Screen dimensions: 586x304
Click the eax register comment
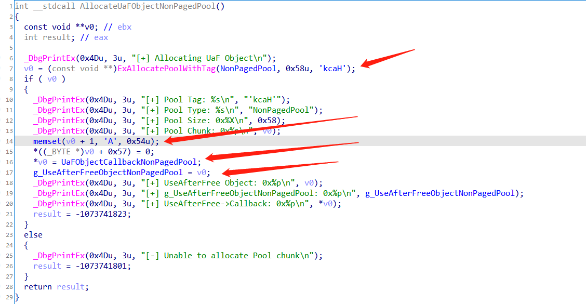click(101, 37)
